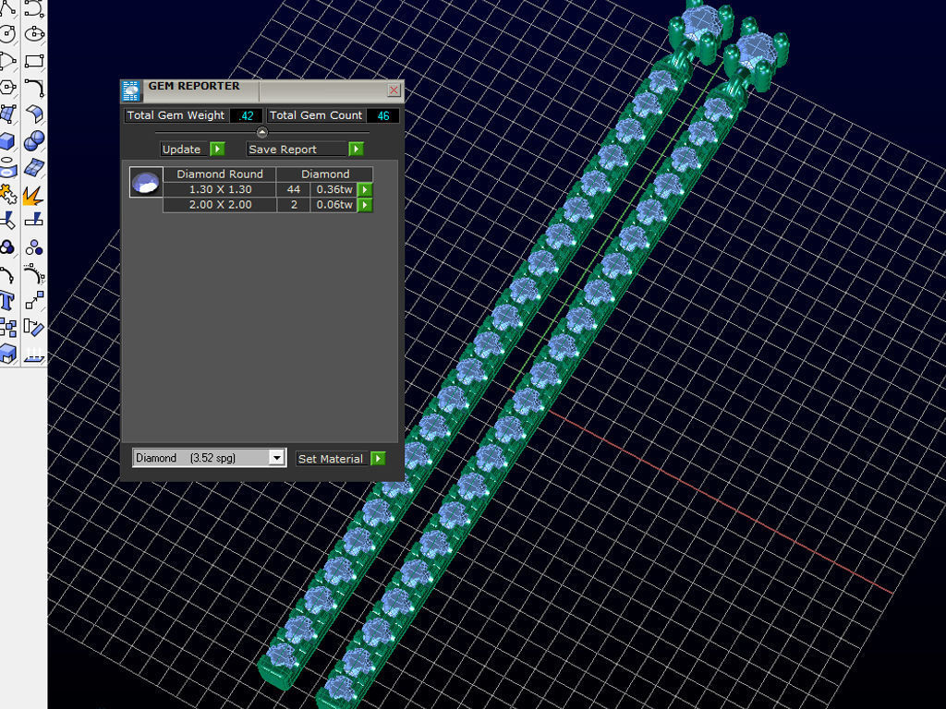Click the Fillet curves tool

(35, 88)
